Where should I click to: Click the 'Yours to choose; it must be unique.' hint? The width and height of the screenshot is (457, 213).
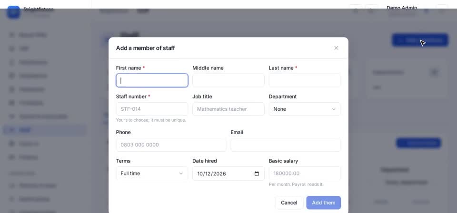pos(151,120)
